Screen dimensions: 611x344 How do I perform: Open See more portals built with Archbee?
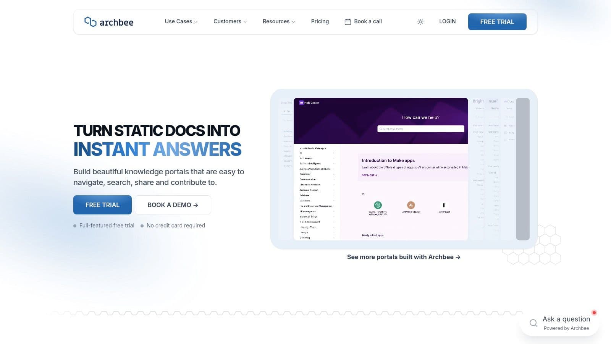pos(404,257)
